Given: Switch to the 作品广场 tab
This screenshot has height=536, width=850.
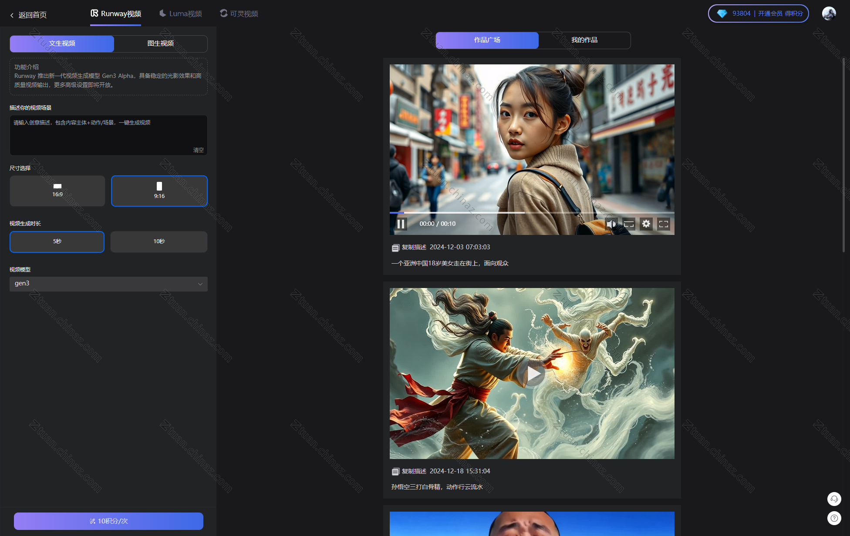Looking at the screenshot, I should point(487,40).
